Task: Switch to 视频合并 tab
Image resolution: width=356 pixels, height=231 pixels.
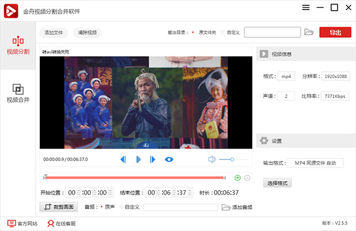Action: [18, 93]
